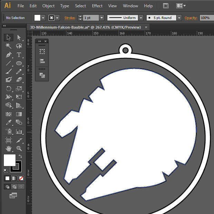214x214 pixels.
Task: Select the Warp tool
Action: 9,97
